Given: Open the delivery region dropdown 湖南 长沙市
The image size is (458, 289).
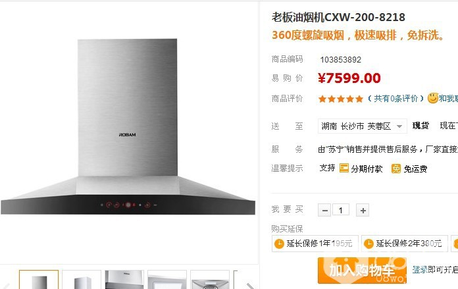Looking at the screenshot, I should pos(362,126).
